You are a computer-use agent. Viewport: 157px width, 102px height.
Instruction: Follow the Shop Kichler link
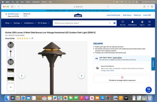[10, 38]
